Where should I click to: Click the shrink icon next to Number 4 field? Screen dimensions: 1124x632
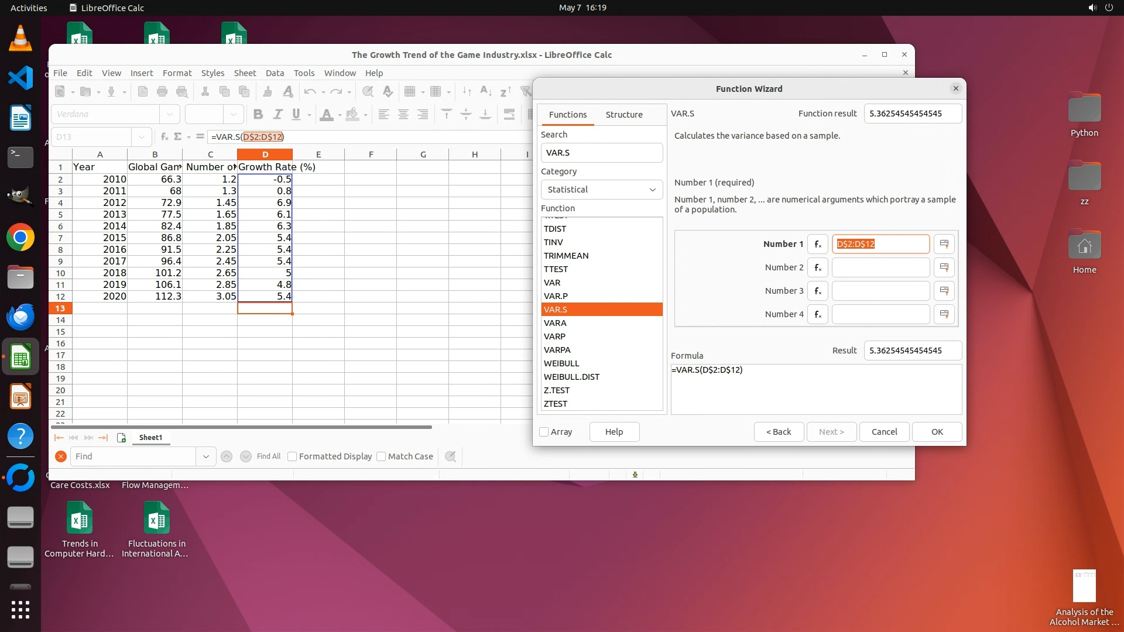pos(944,314)
